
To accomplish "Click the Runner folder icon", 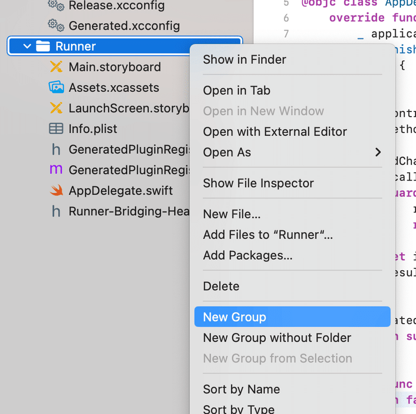I will [x=43, y=46].
